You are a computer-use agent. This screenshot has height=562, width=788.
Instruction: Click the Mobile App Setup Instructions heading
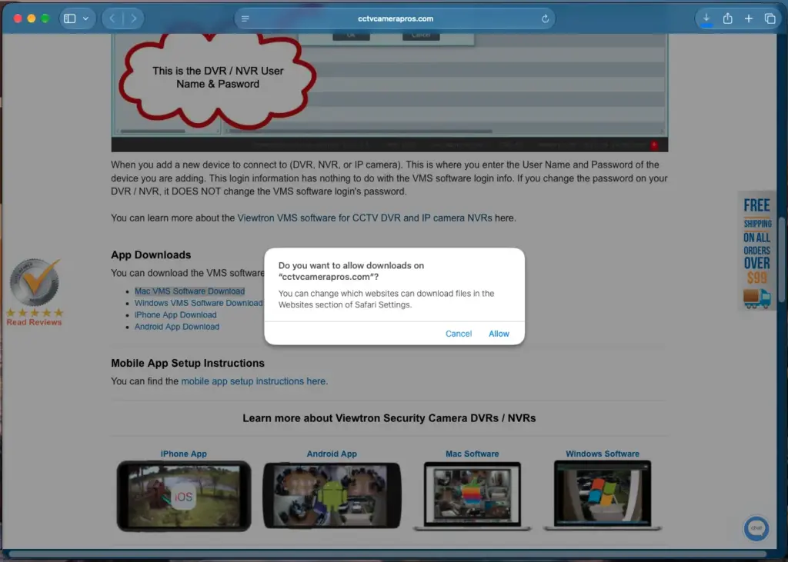pyautogui.click(x=188, y=363)
